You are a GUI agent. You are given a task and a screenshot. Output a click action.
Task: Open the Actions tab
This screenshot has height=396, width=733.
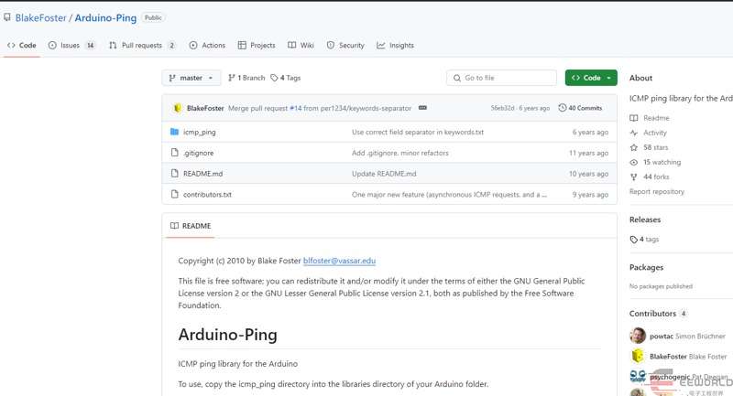click(x=207, y=45)
